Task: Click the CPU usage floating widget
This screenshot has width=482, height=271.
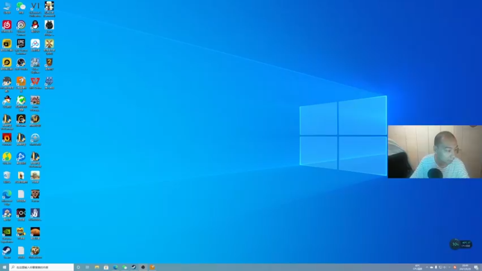Action: (460, 245)
